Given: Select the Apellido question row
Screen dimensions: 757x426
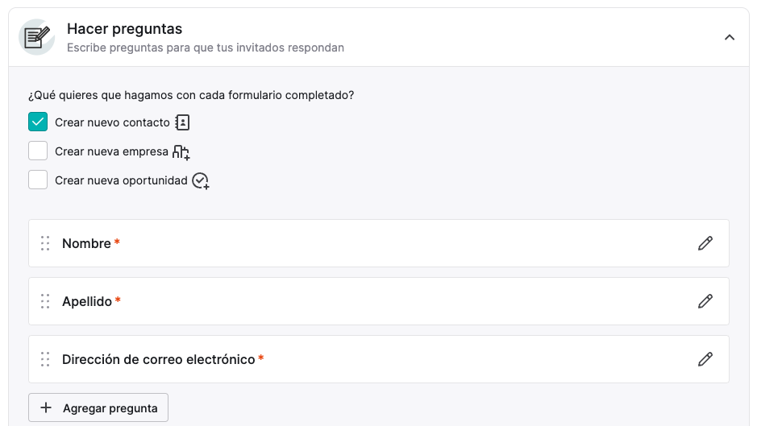Looking at the screenshot, I should 379,301.
